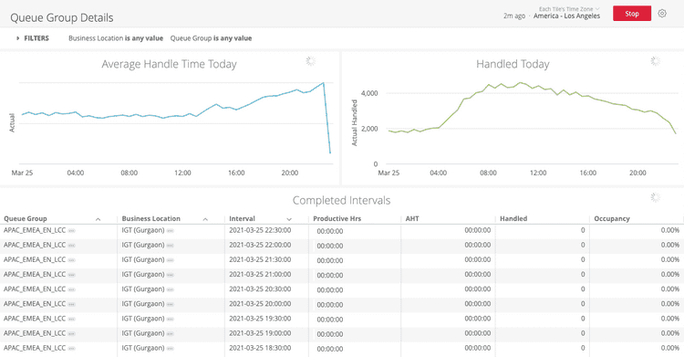Click the Productive Hrs column header
The width and height of the screenshot is (684, 357).
point(337,218)
